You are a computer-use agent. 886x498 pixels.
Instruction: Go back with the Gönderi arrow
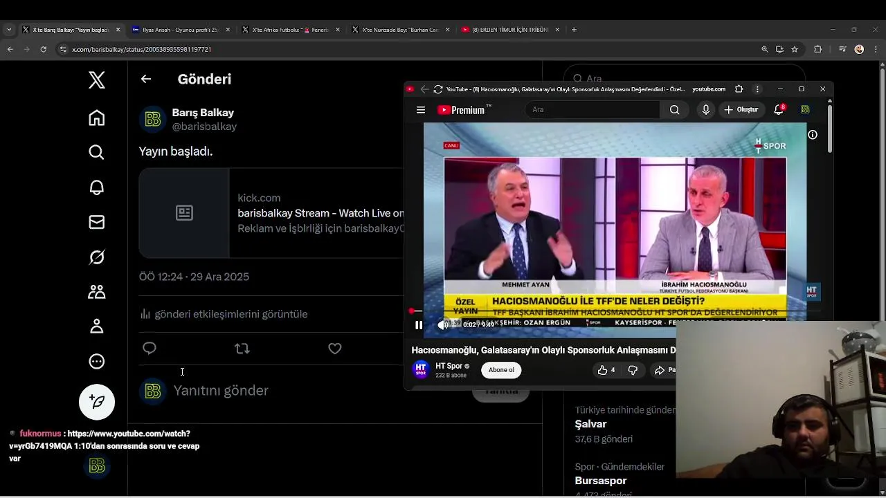pyautogui.click(x=146, y=79)
